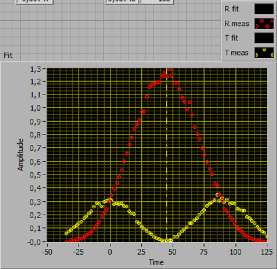This screenshot has width=277, height=269.
Task: Click the y-axis maximum value 1,3
Action: point(36,69)
